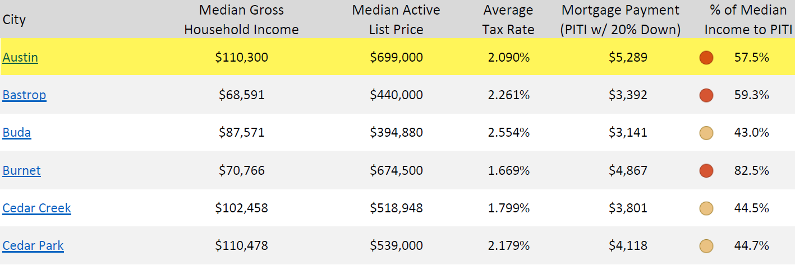This screenshot has width=795, height=265.
Task: Select Median Active List Price header
Action: pos(396,20)
